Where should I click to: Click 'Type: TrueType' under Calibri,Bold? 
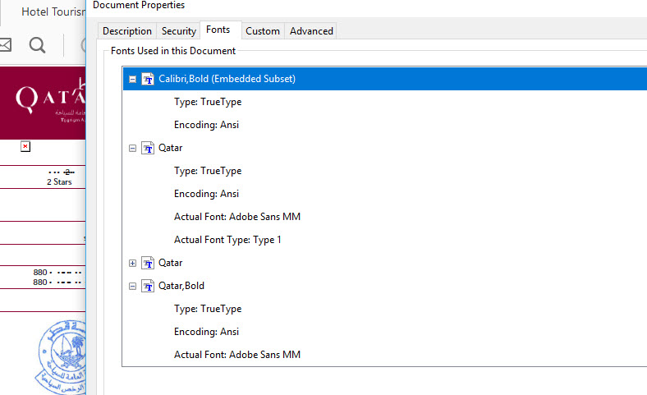pyautogui.click(x=208, y=102)
